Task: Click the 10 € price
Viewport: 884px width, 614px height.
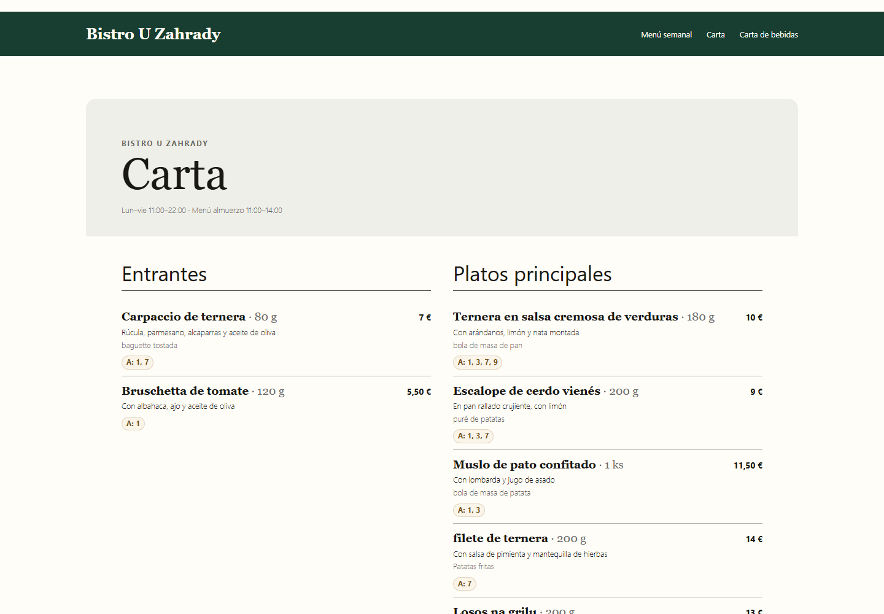Action: 754,317
